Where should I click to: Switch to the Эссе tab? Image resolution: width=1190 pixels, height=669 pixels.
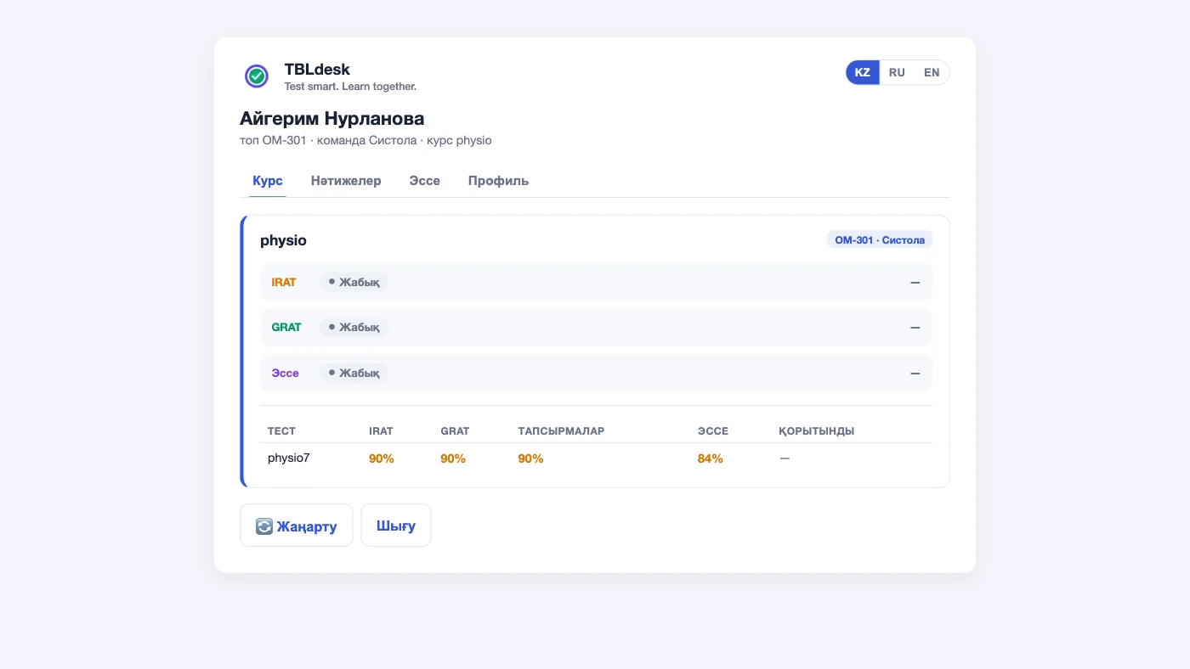tap(425, 181)
